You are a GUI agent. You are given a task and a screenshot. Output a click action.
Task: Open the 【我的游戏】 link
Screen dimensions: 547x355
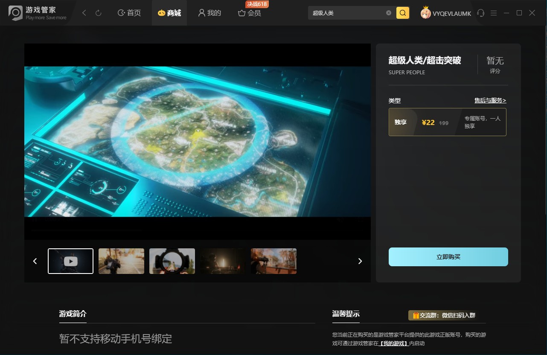394,343
